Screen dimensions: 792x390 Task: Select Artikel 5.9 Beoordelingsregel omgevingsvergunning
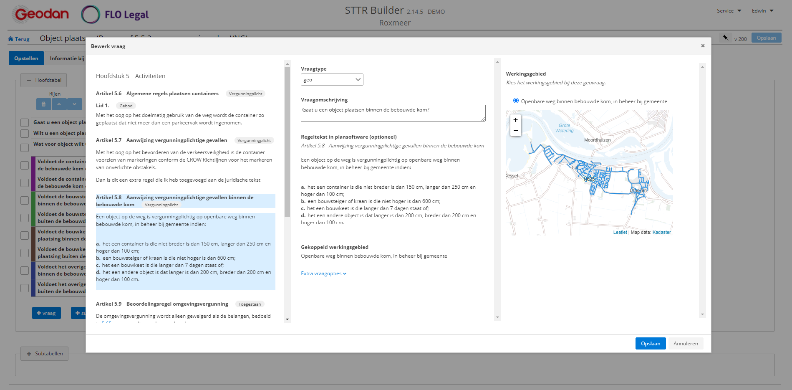point(162,304)
